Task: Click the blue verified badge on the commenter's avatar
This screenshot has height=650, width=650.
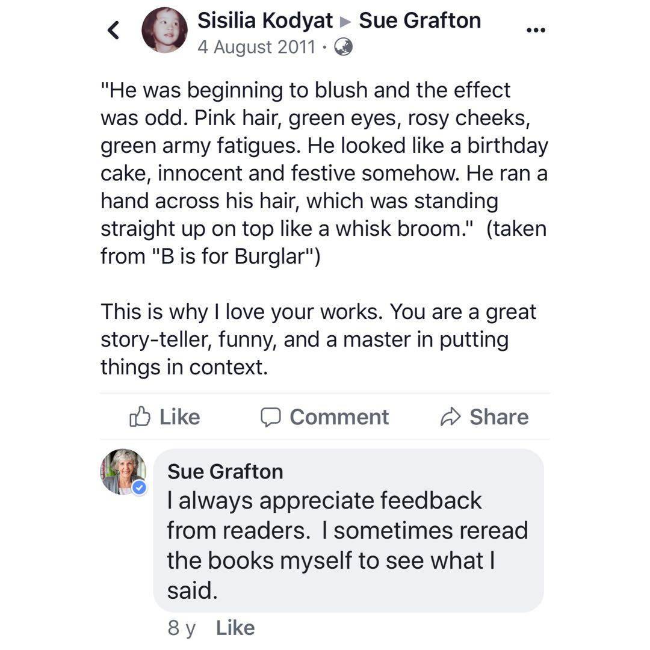Action: 140,487
